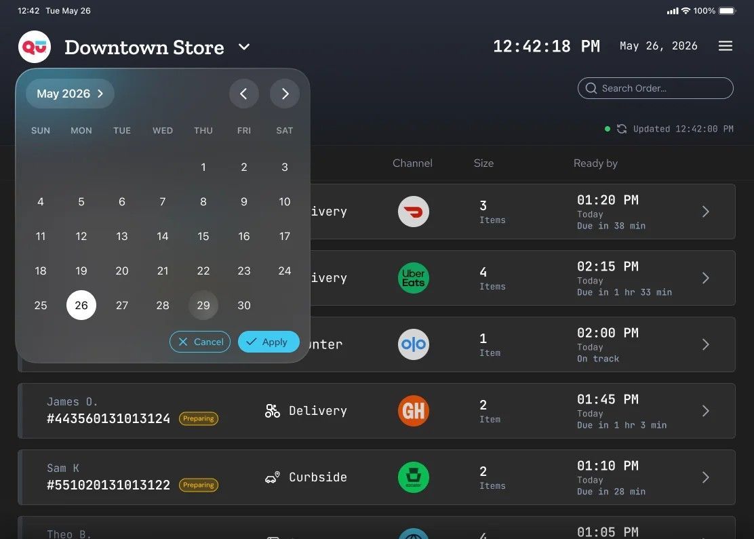This screenshot has height=539, width=754.
Task: Click the DoorDash channel icon
Action: [x=414, y=212]
